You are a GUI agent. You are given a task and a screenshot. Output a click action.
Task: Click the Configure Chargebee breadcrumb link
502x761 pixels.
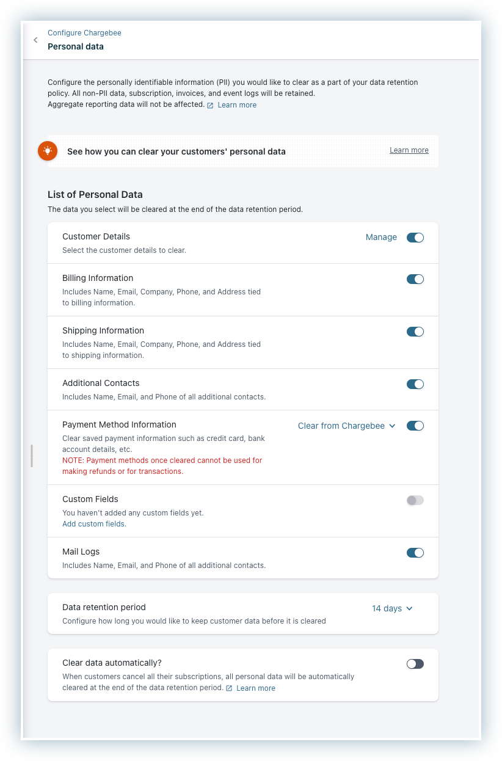(x=84, y=33)
